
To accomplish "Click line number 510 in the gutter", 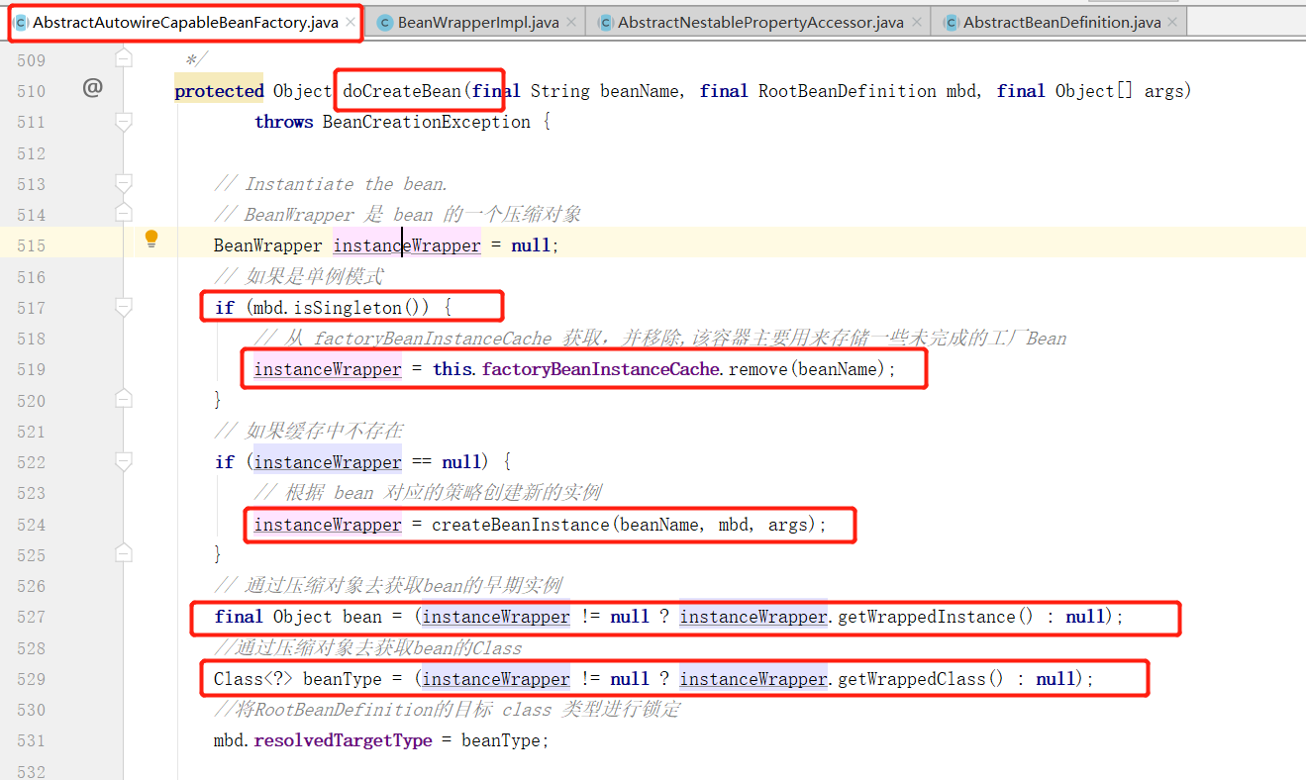I will coord(31,91).
